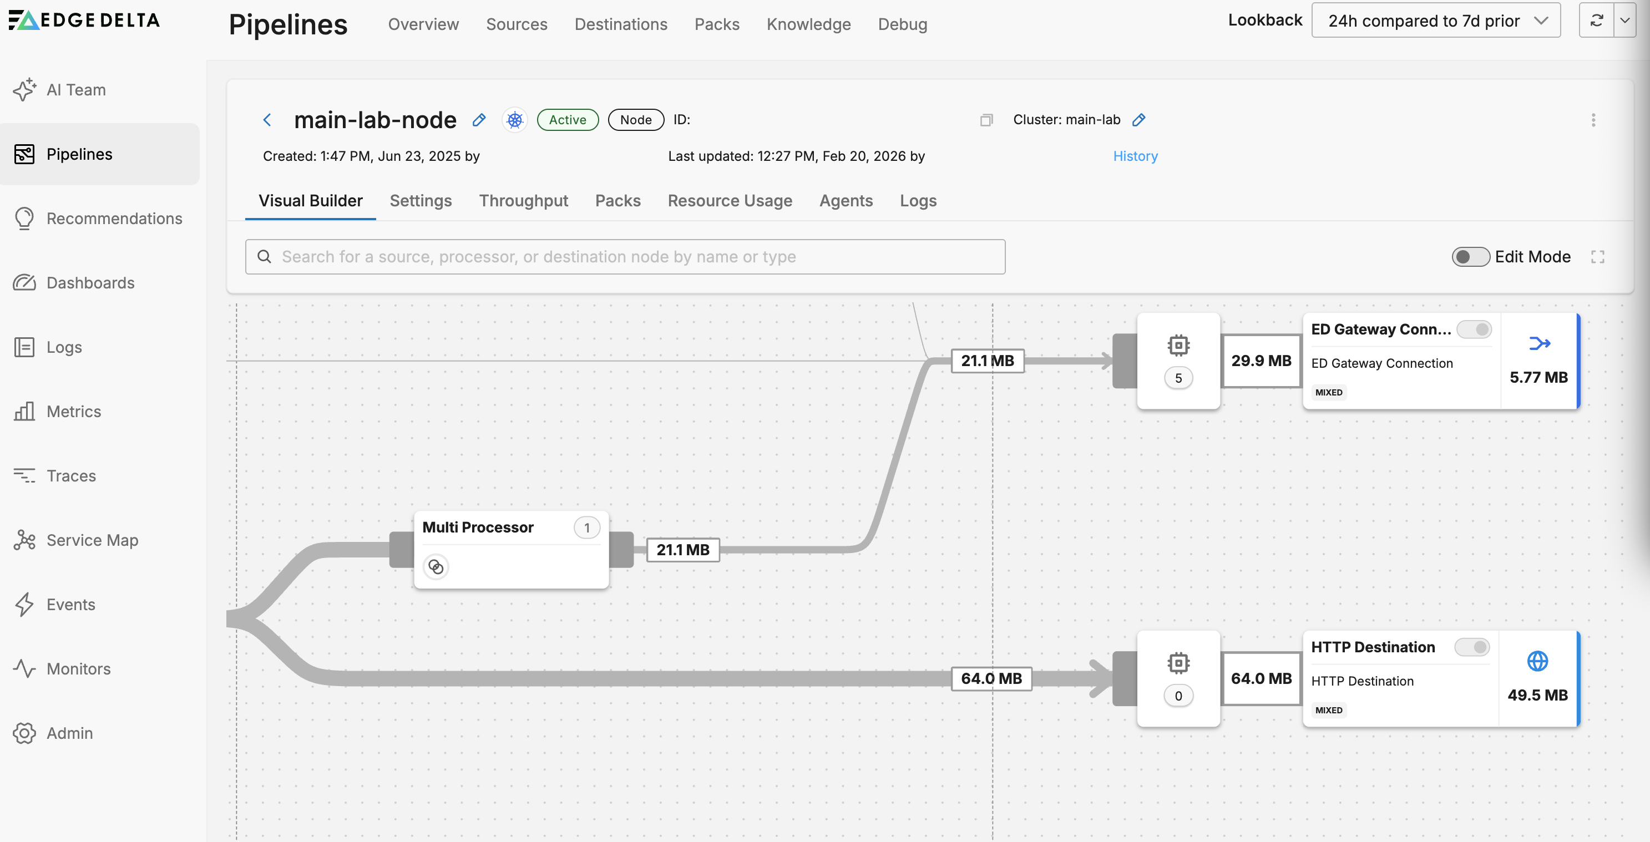Select the Service Map sidebar icon
Viewport: 1650px width, 842px height.
tap(24, 540)
